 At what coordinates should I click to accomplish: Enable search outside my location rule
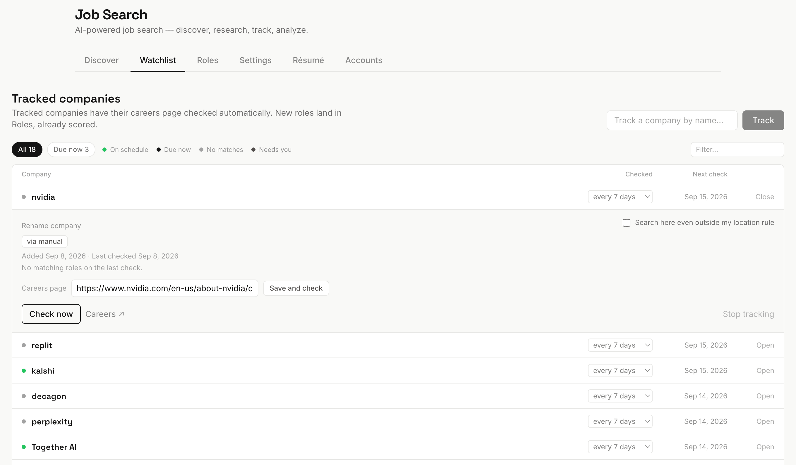click(626, 223)
